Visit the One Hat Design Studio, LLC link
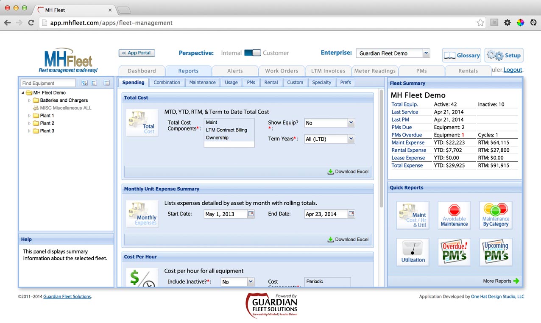This screenshot has width=541, height=323. pos(498,297)
